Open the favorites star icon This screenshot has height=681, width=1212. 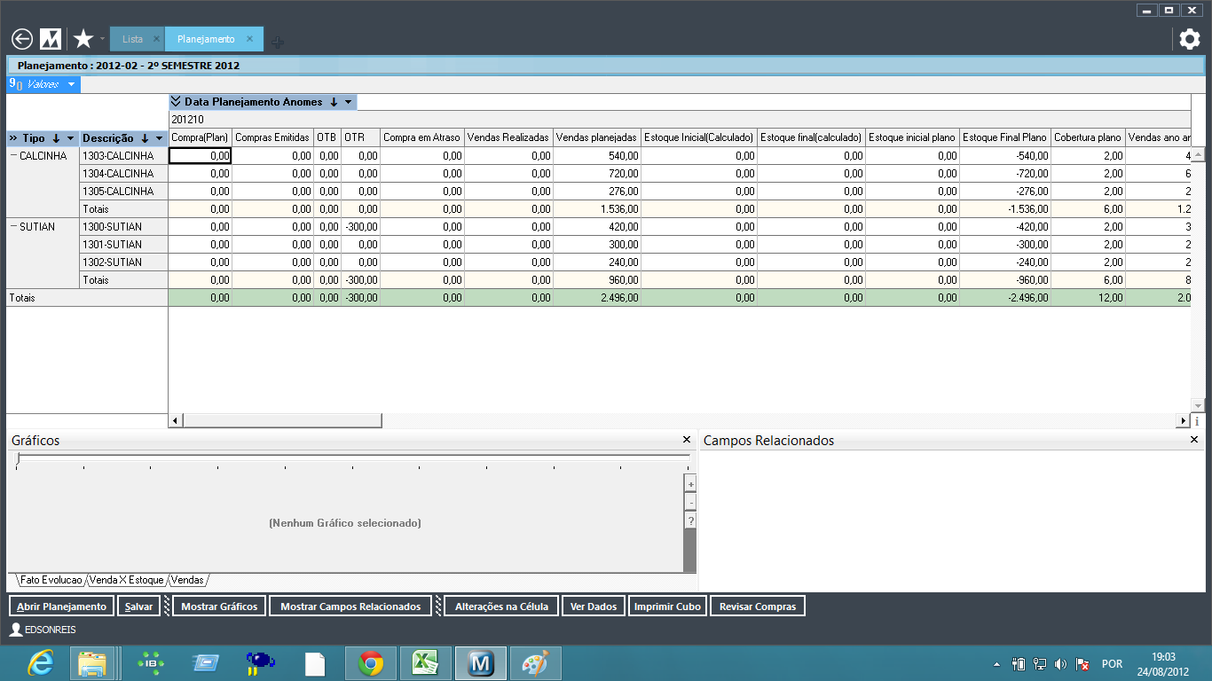click(x=83, y=39)
